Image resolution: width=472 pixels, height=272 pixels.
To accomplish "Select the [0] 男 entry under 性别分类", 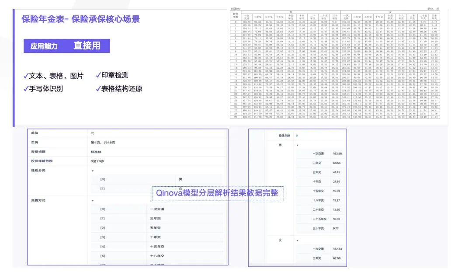I will tap(157, 179).
